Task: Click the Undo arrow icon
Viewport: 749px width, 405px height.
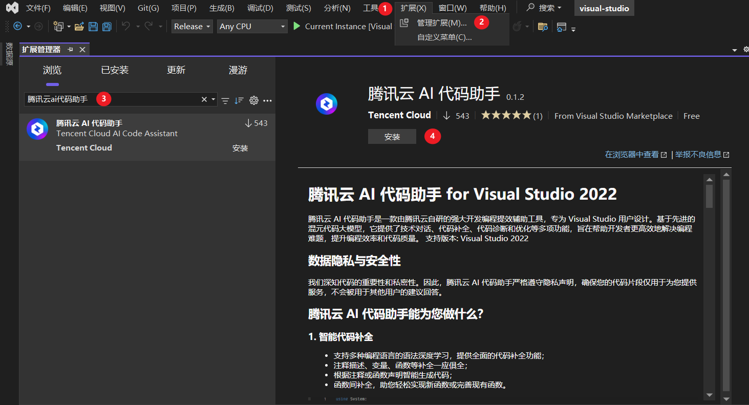Action: tap(126, 26)
